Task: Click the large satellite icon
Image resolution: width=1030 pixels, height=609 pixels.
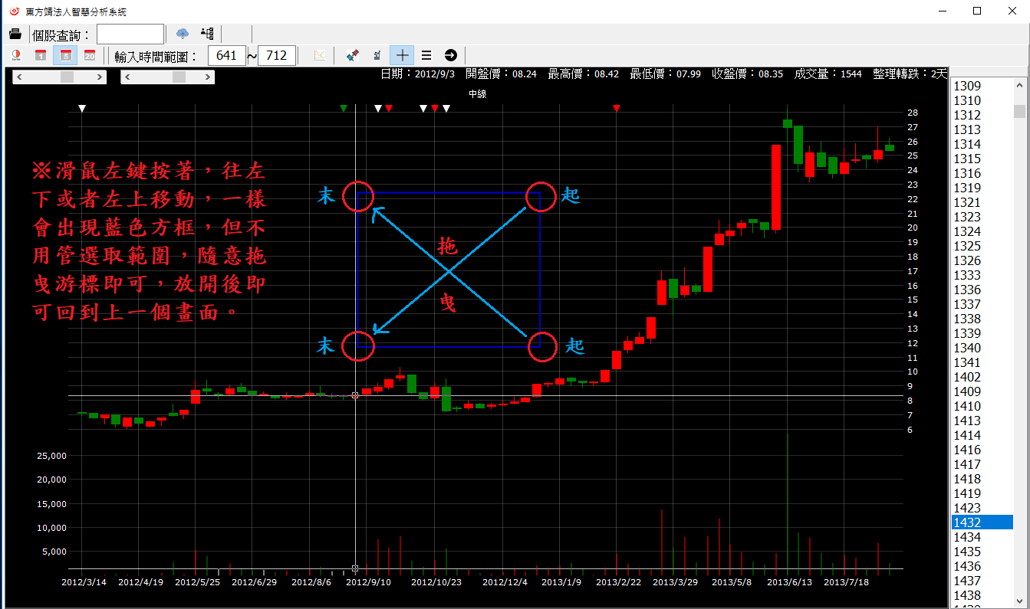Action: tap(353, 55)
